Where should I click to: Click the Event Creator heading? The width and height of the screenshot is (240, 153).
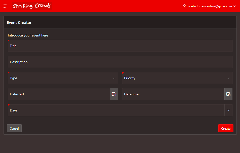[x=19, y=23]
